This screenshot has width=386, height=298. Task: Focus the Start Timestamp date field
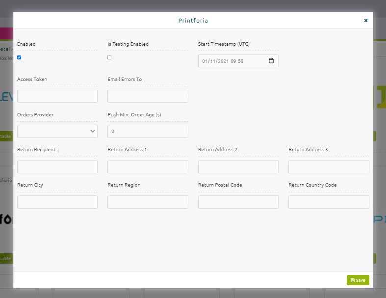coord(238,61)
